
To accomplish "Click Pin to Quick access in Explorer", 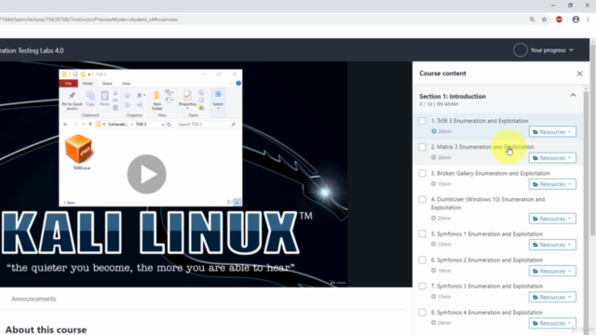I will 72,100.
